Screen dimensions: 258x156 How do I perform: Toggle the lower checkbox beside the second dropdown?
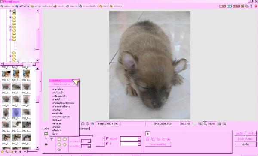tap(107, 144)
